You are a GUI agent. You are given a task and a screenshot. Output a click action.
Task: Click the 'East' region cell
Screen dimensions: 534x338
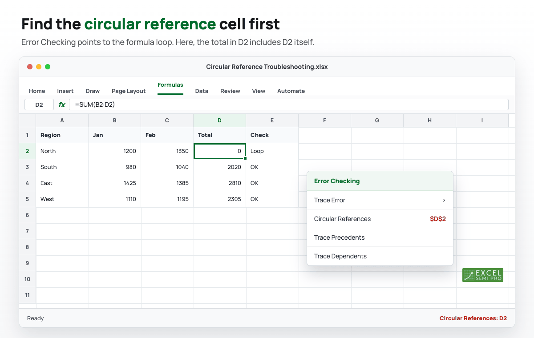point(62,183)
